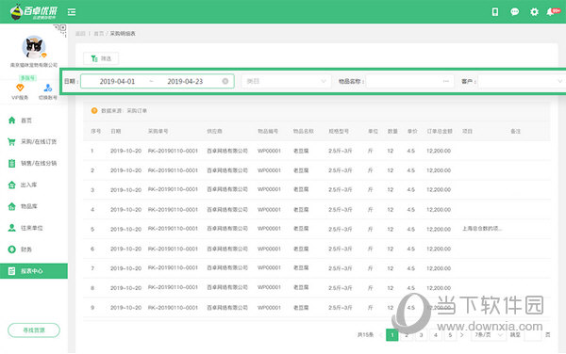Open the 类目 category dropdown
This screenshot has width=566, height=354.
(x=286, y=81)
